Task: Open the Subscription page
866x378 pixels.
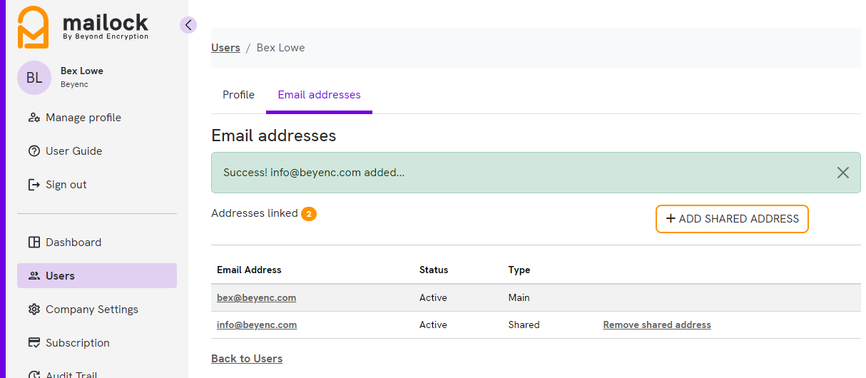Action: [77, 343]
